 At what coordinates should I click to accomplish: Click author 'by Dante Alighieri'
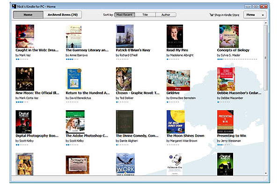pyautogui.click(x=127, y=141)
